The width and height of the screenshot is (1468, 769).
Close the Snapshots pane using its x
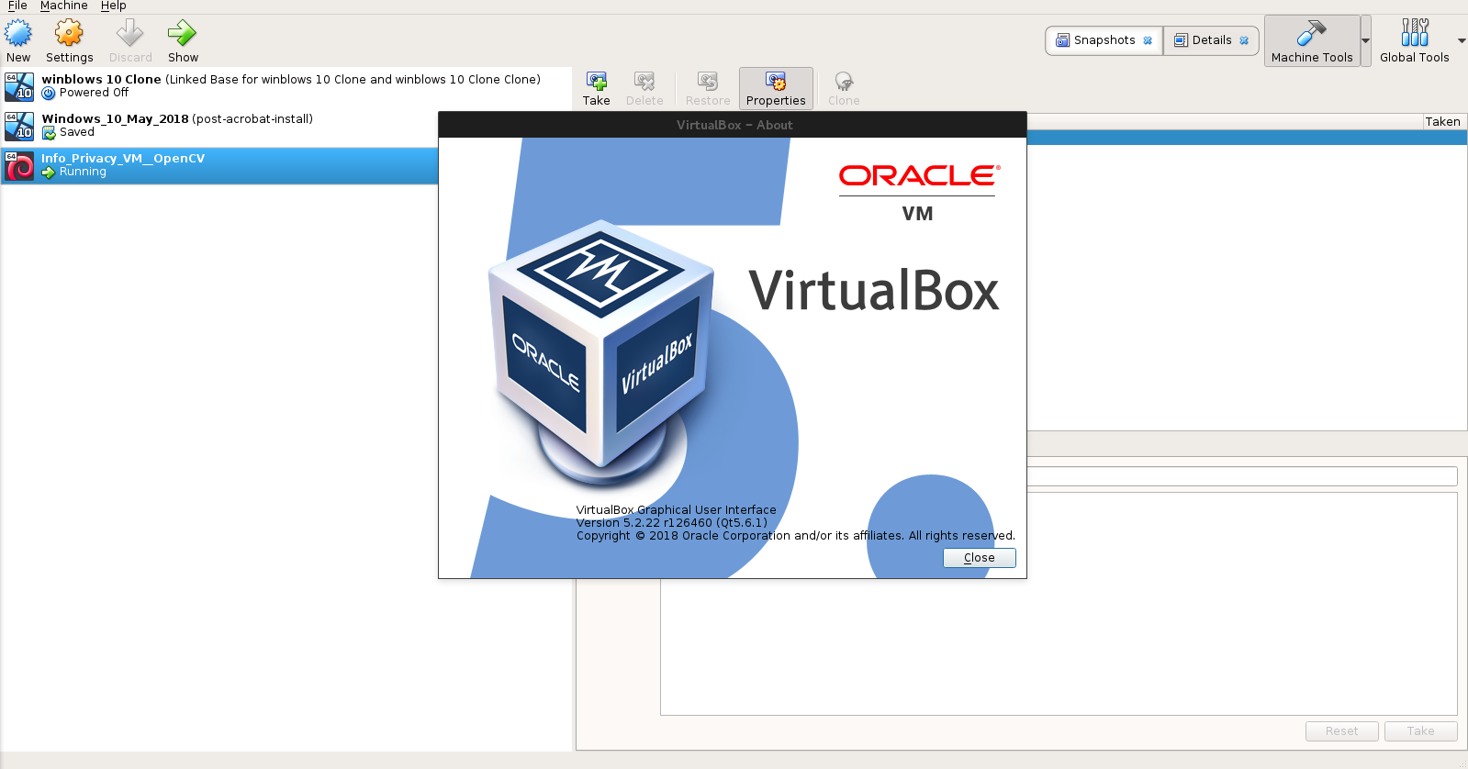click(1148, 40)
